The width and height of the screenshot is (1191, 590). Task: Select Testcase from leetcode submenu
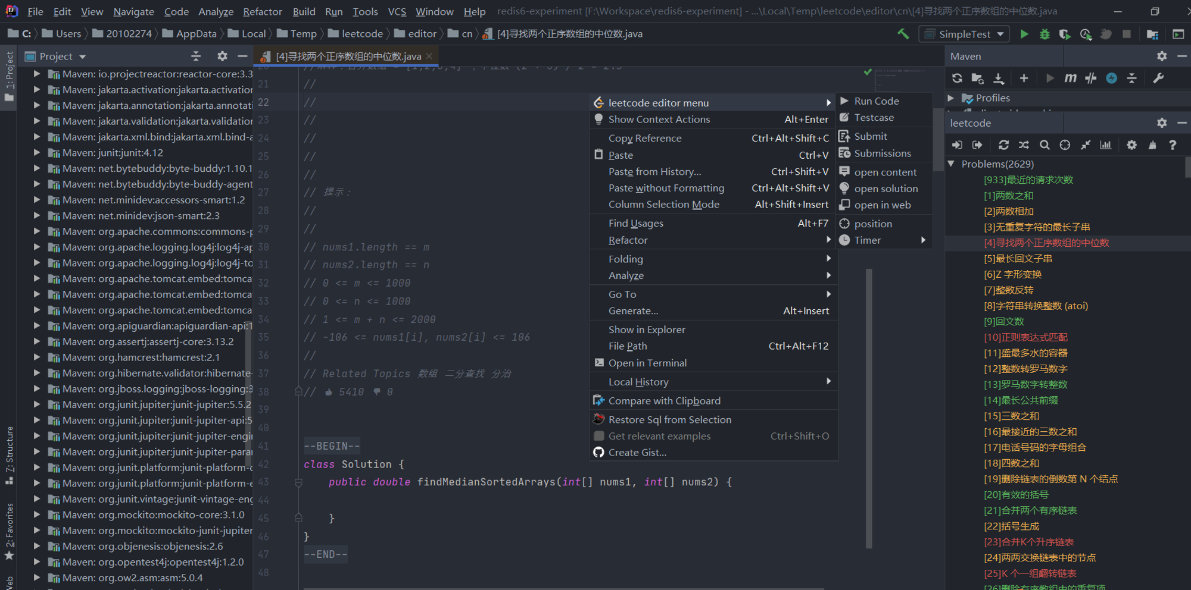pyautogui.click(x=883, y=118)
